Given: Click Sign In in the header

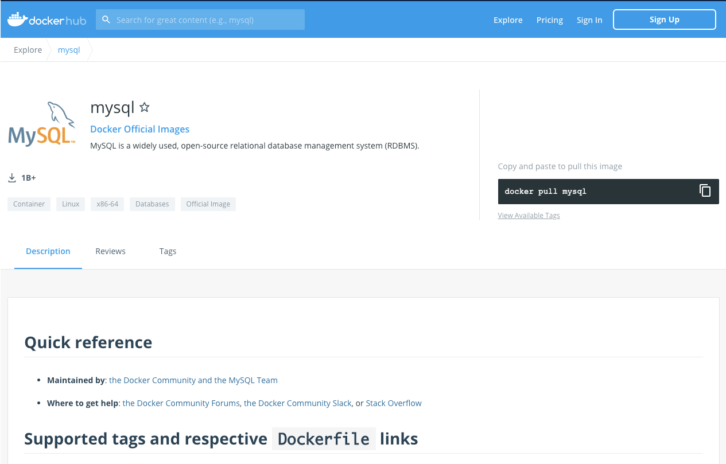Looking at the screenshot, I should (589, 20).
